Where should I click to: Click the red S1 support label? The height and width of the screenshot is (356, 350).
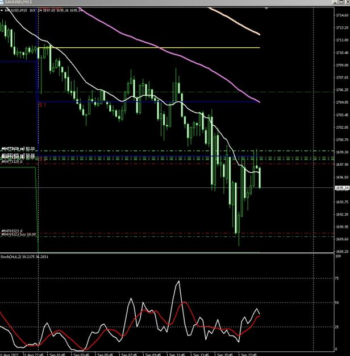[43, 105]
